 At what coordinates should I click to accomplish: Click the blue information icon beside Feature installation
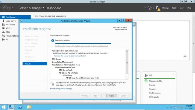[53, 40]
